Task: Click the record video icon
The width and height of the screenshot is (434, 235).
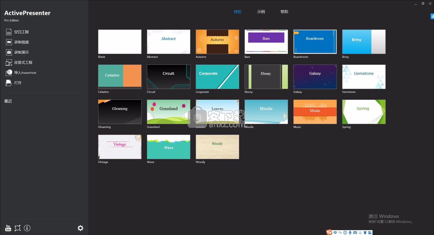Action: [x=9, y=42]
